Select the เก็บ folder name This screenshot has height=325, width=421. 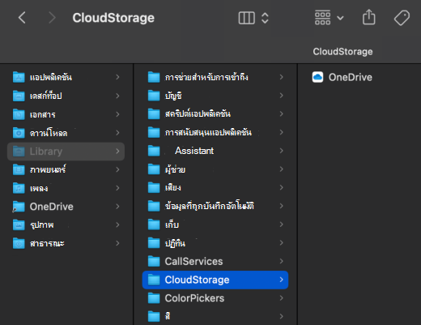click(x=172, y=225)
